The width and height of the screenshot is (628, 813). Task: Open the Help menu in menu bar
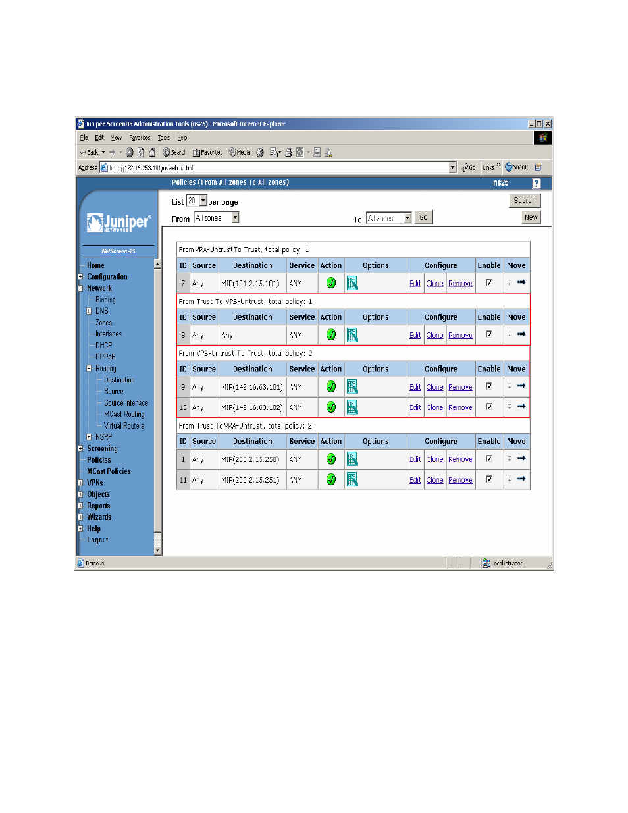(182, 138)
